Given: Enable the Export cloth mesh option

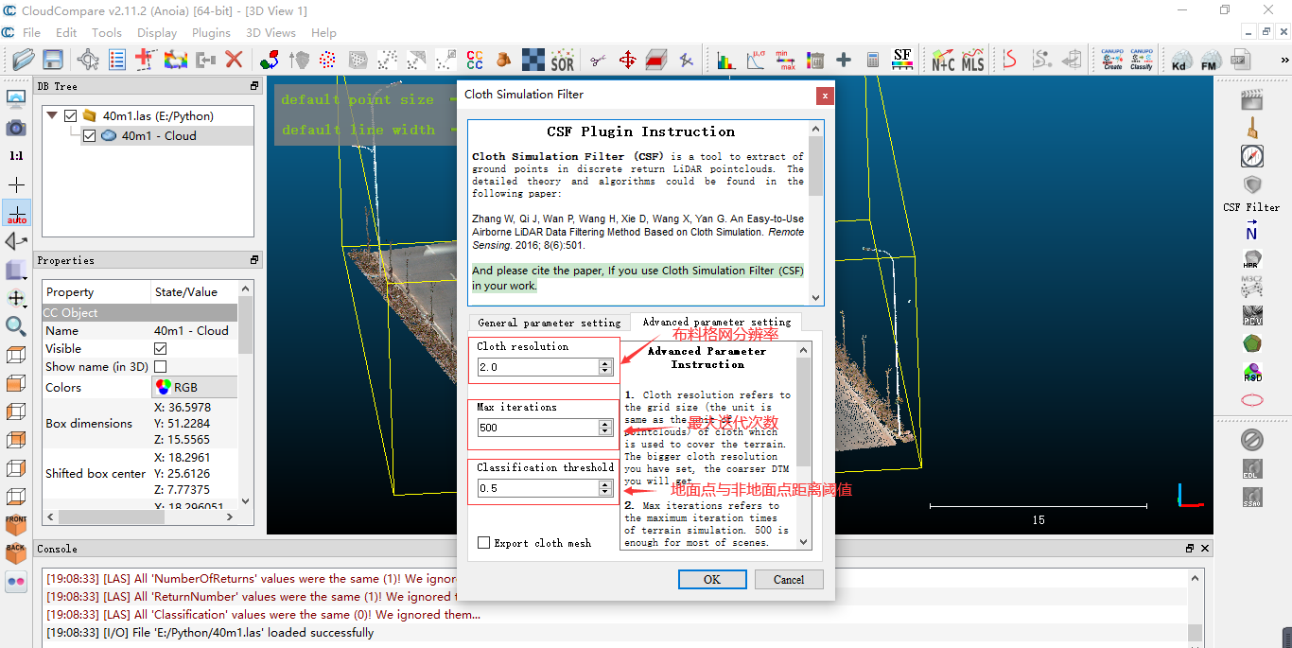Looking at the screenshot, I should pyautogui.click(x=483, y=542).
